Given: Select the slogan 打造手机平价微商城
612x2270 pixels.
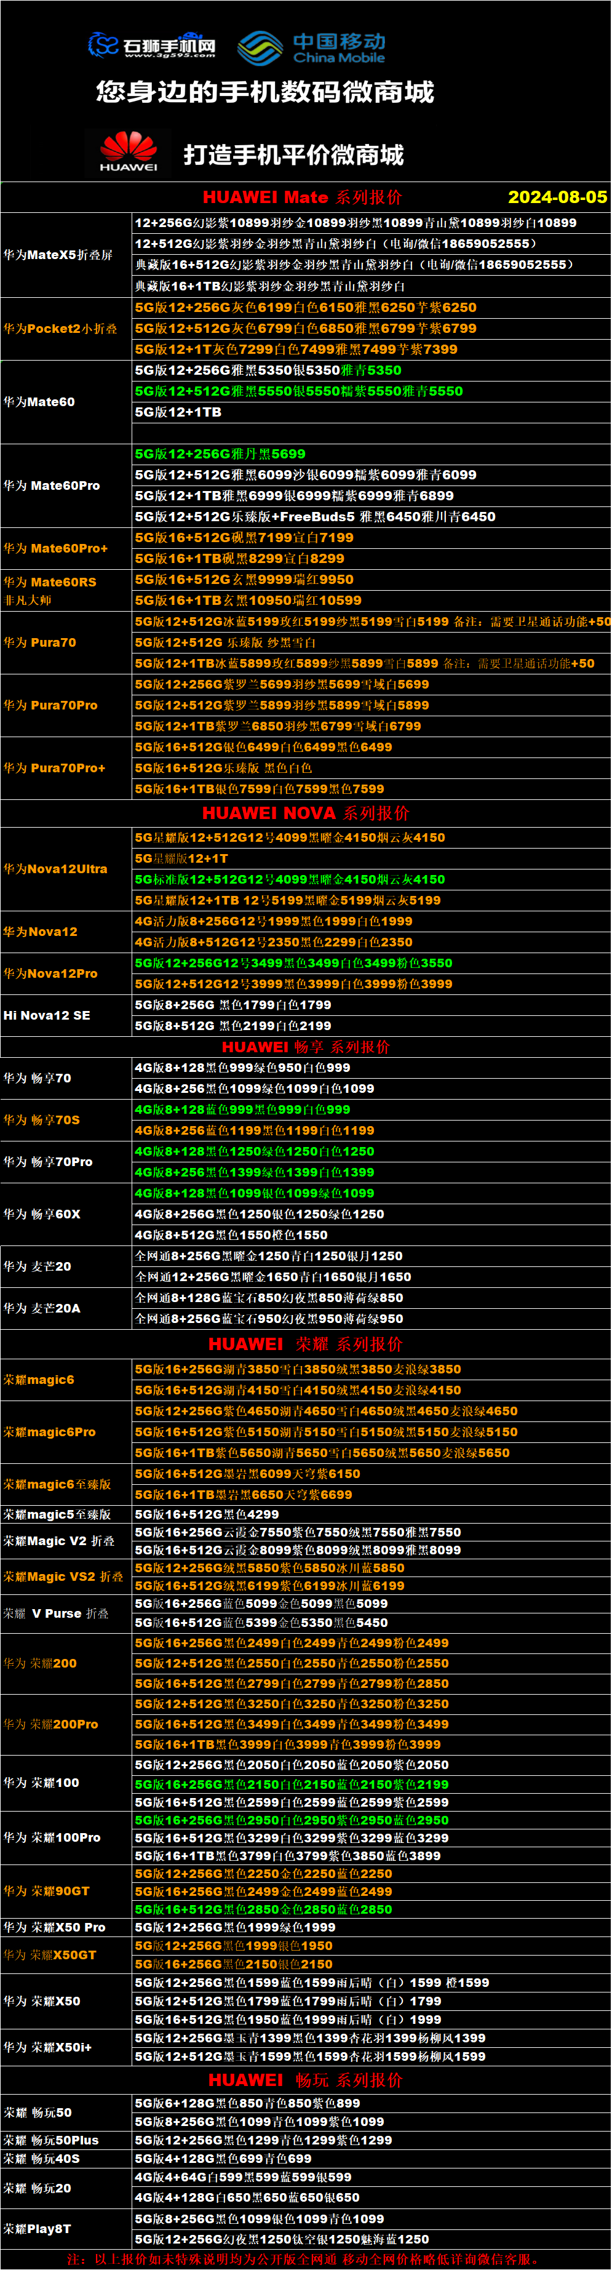Looking at the screenshot, I should [293, 155].
